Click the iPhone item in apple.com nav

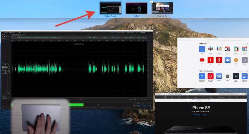coord(187,97)
